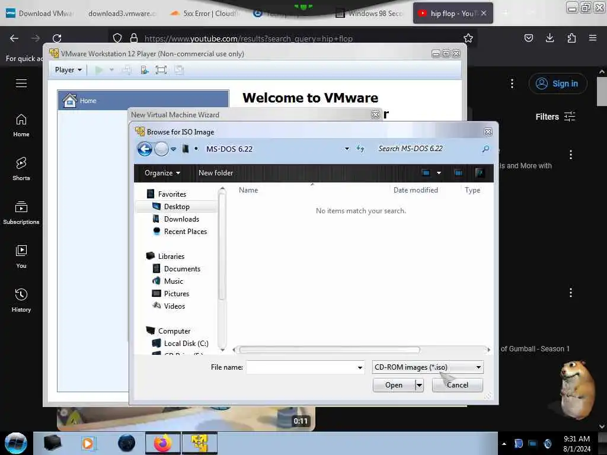Sort by the Type column header
607x455 pixels.
coord(472,190)
